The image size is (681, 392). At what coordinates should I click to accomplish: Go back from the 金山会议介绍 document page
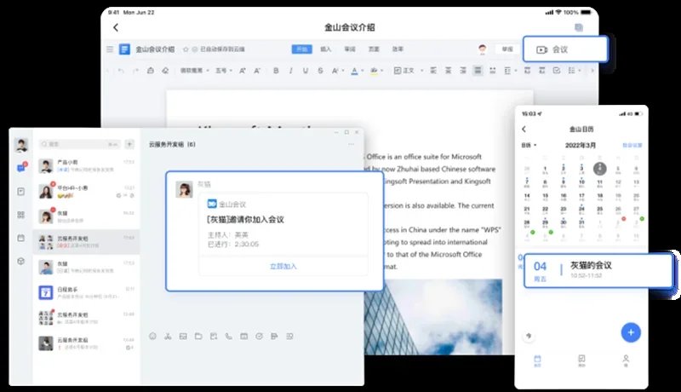[x=116, y=27]
